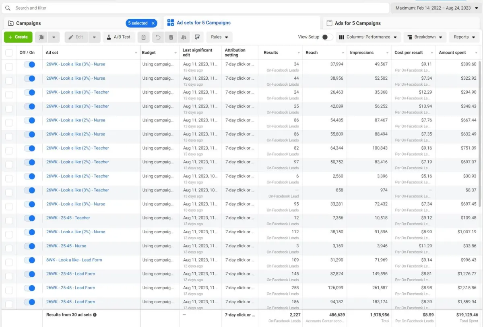This screenshot has width=483, height=327.
Task: Check the select-all checkbox in header
Action: 9,53
